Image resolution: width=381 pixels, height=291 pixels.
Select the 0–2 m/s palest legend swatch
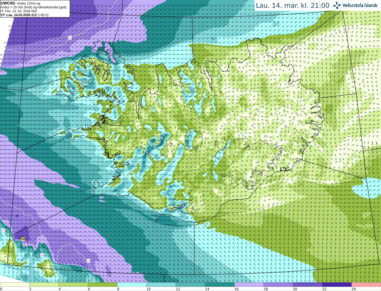click(x=15, y=284)
